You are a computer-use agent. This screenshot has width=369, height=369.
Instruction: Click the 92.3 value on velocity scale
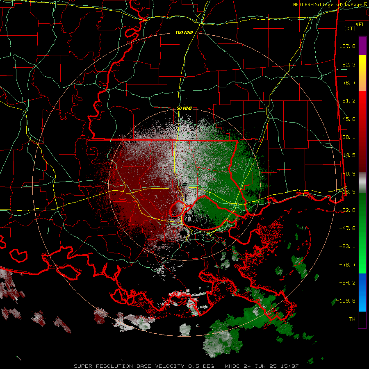[x=349, y=64]
